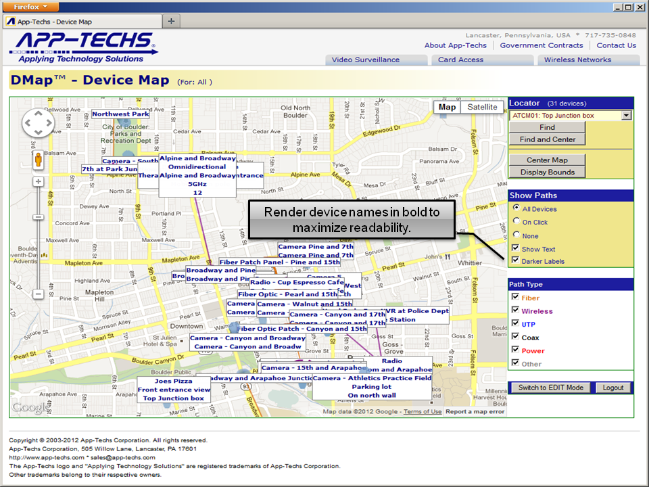Pan the map left arrow
The width and height of the screenshot is (649, 487).
click(x=28, y=123)
